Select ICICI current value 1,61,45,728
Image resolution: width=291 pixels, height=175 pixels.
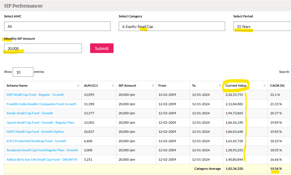pyautogui.click(x=234, y=141)
